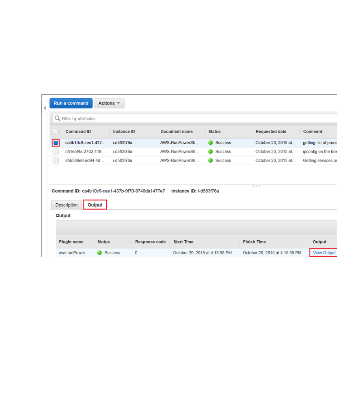Click green Success status icon in d5b589e6 row
The height and width of the screenshot is (420, 337).
pos(211,161)
